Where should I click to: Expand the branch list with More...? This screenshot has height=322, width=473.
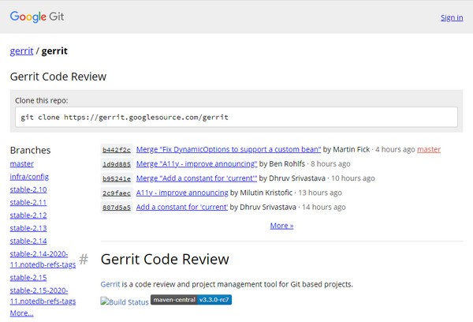(x=22, y=313)
